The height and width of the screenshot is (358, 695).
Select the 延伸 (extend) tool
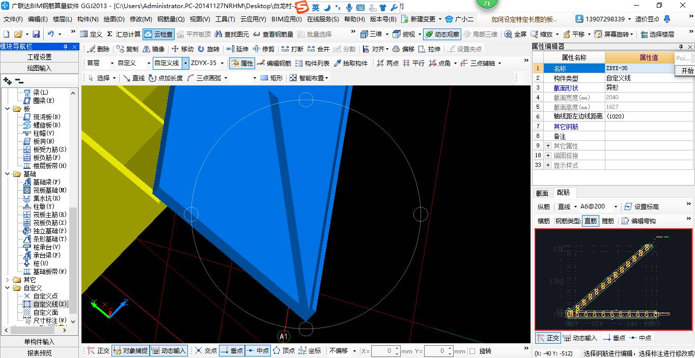tap(238, 49)
